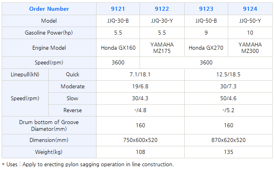Select the Reverse speed label

[73, 110]
